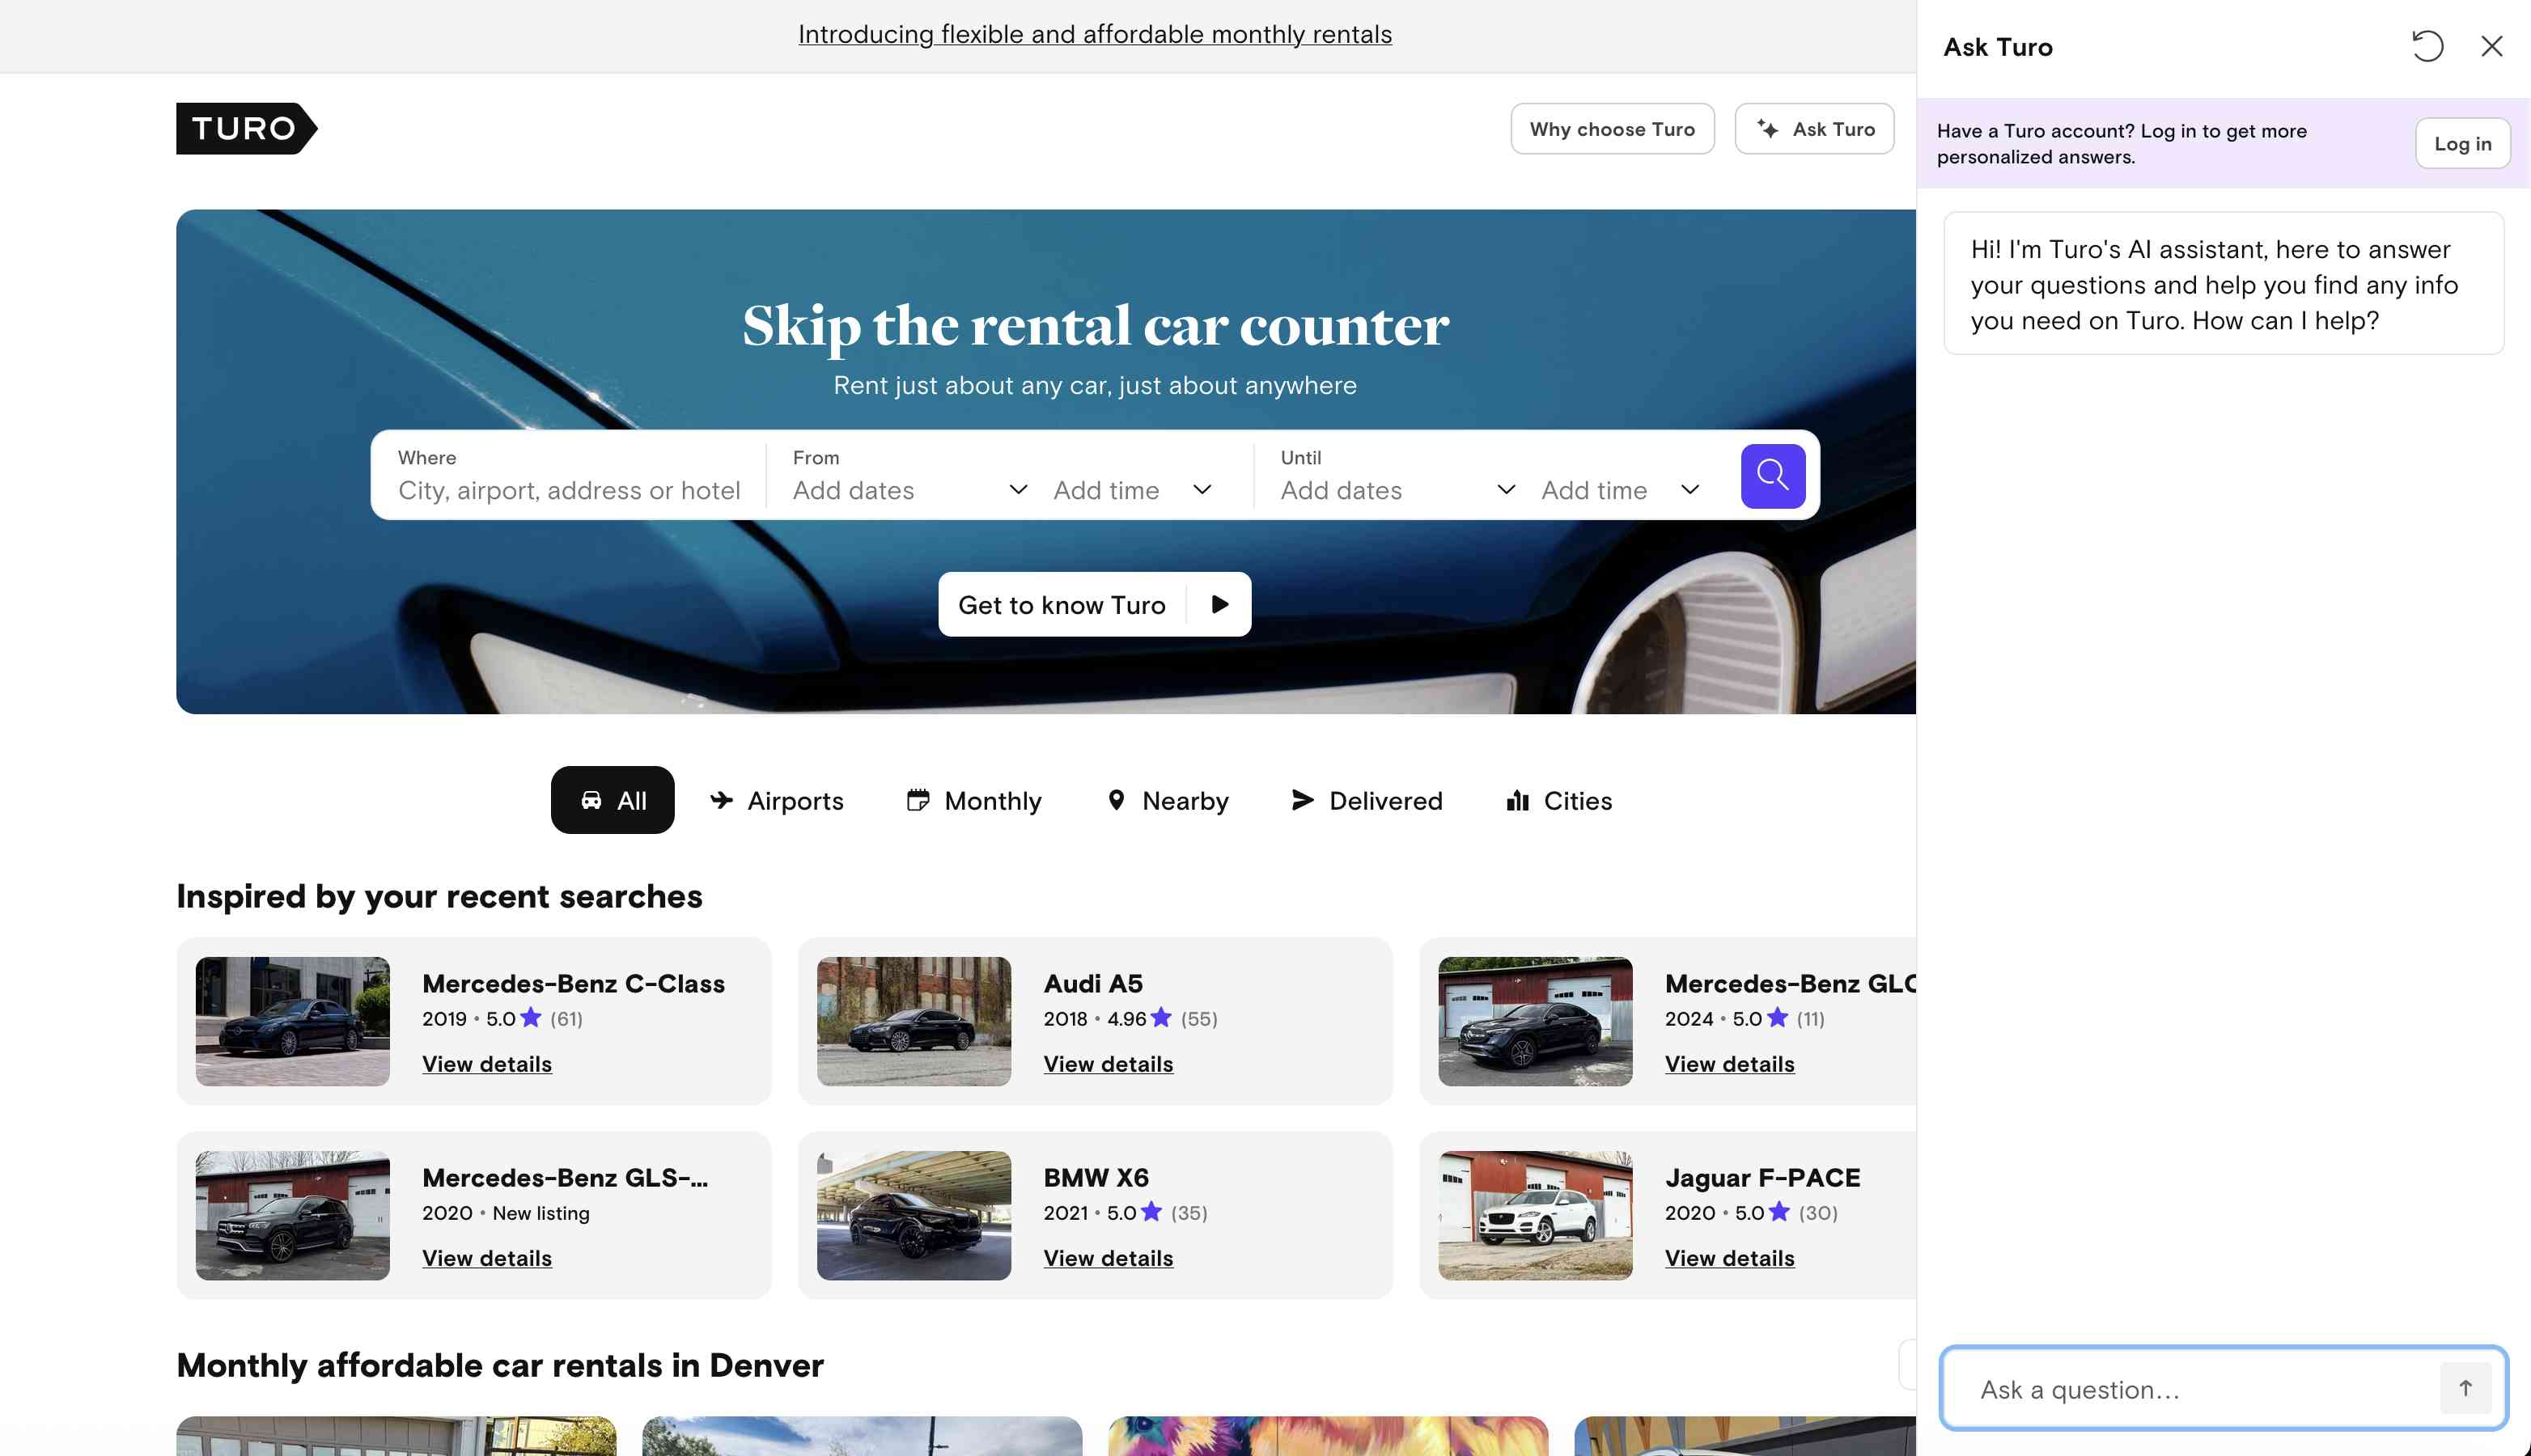Screen dimensions: 2531x1456
Task: View details for BMW X6
Action: click(1108, 1258)
